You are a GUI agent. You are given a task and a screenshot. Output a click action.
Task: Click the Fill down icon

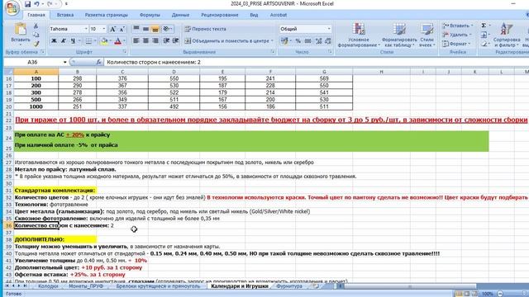click(484, 35)
